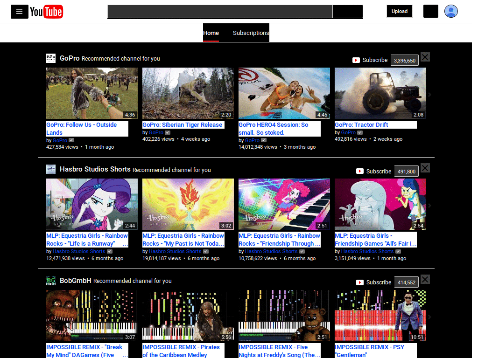This screenshot has height=358, width=478.
Task: Open the GoPro channel heading
Action: tap(70, 58)
